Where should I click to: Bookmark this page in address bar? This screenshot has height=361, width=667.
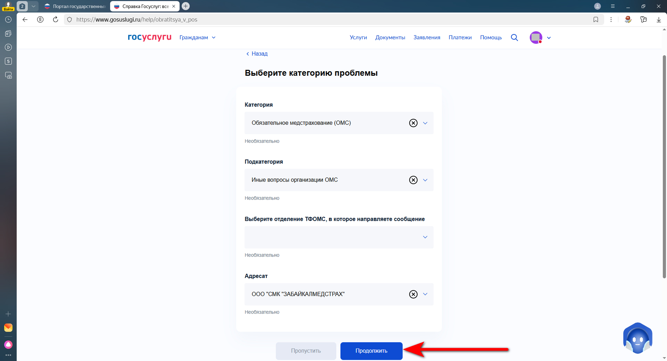596,19
